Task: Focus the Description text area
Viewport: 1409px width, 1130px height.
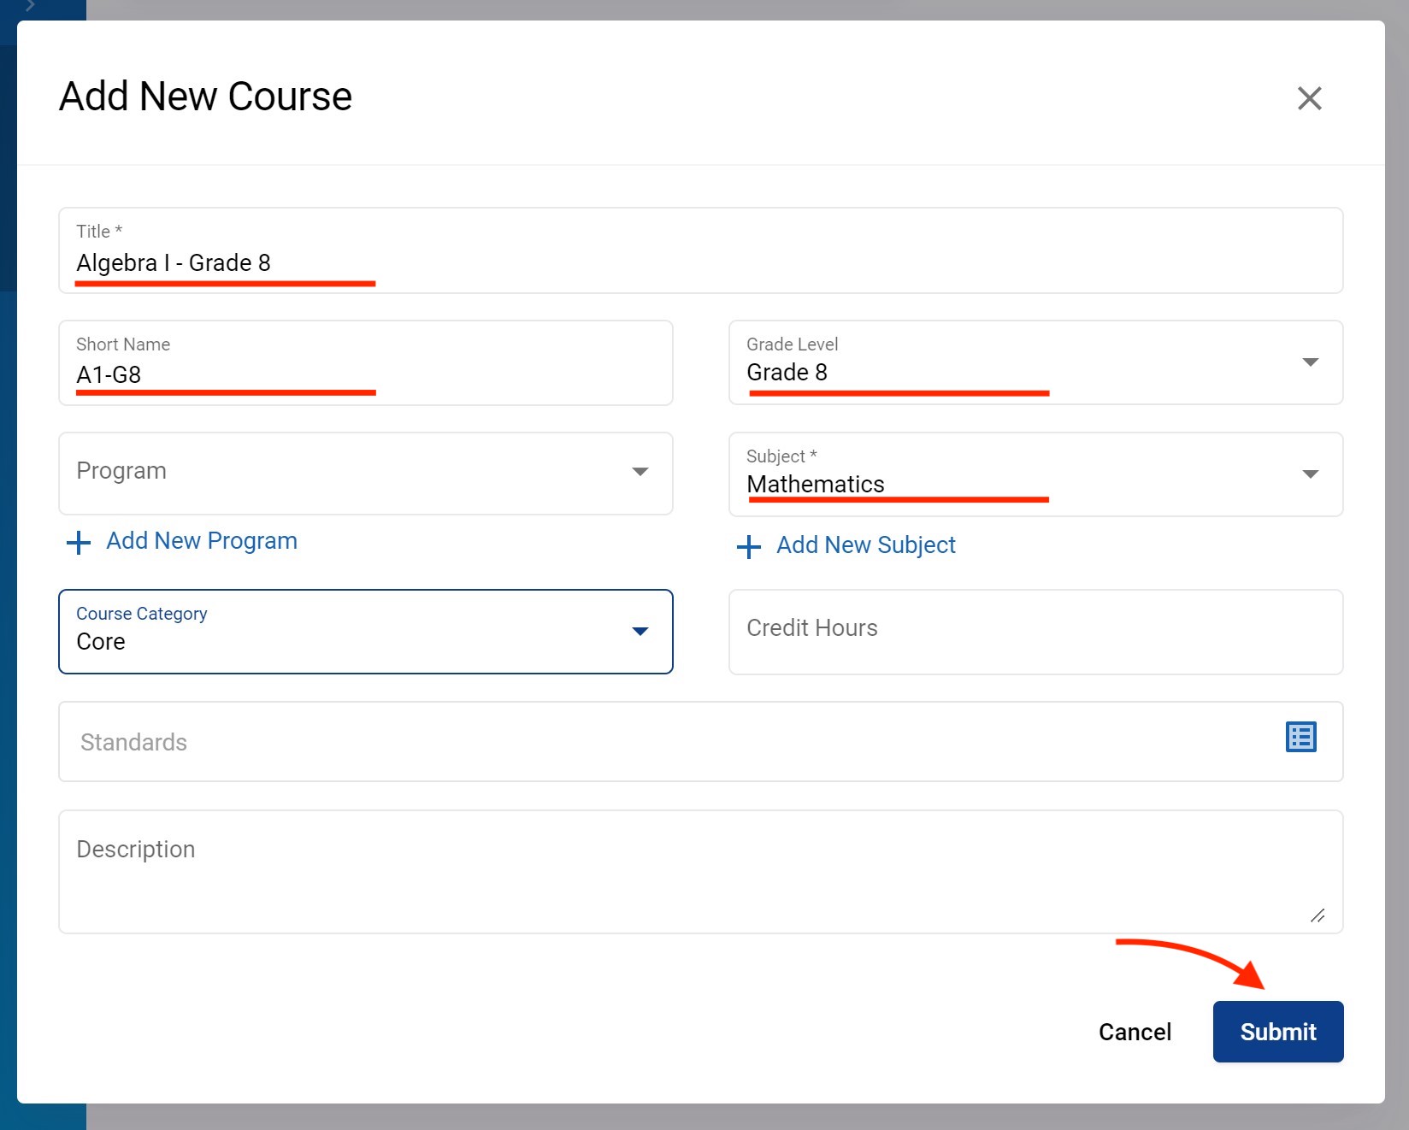Action: (x=684, y=872)
